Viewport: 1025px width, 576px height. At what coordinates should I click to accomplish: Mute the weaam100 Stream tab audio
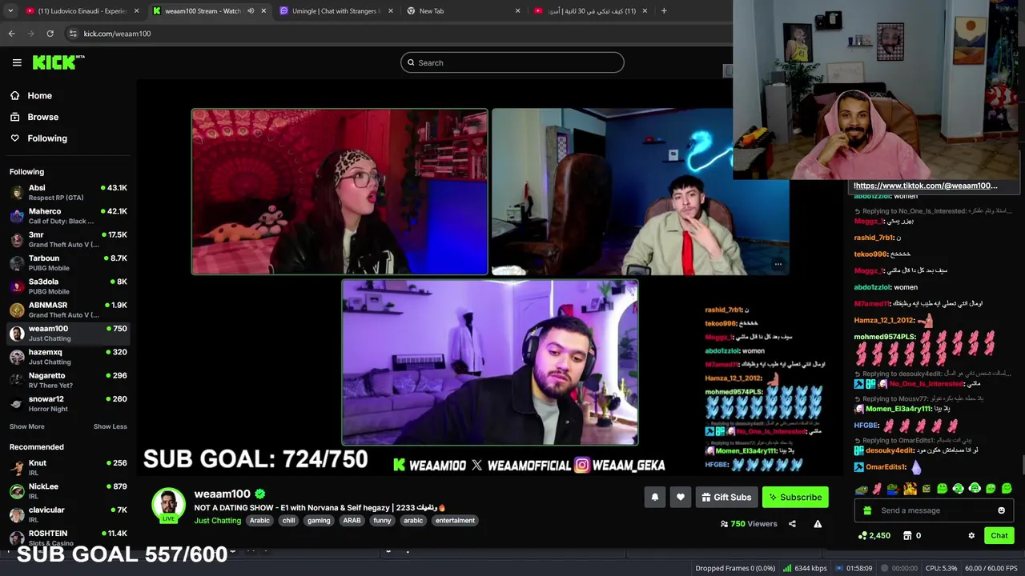click(x=251, y=11)
